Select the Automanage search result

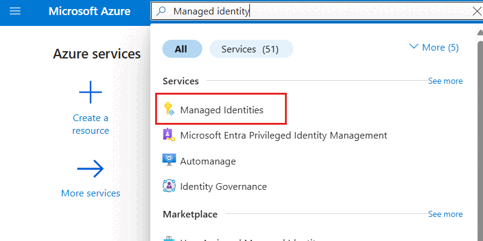pos(208,161)
